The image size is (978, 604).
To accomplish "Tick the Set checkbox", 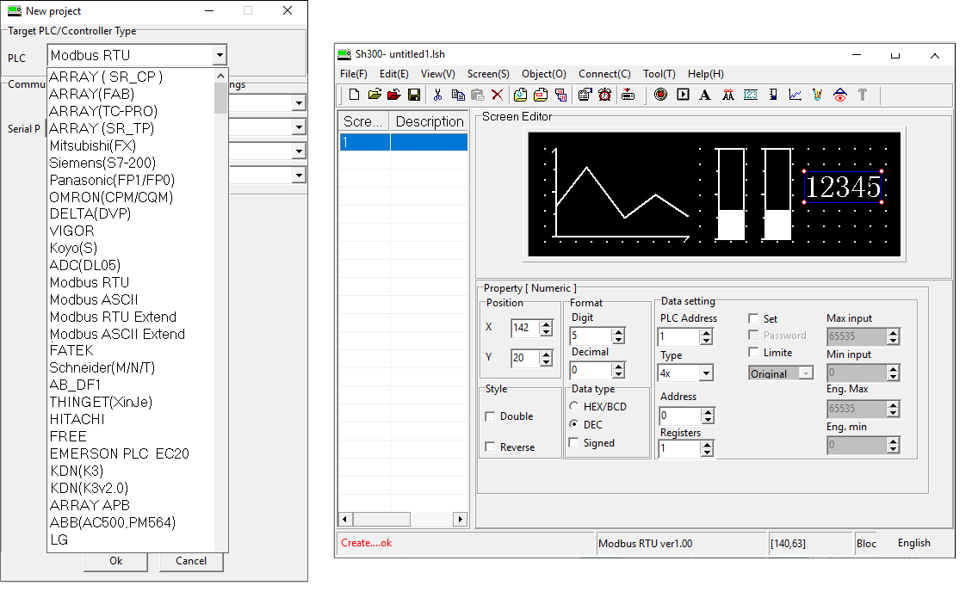I will coord(753,318).
